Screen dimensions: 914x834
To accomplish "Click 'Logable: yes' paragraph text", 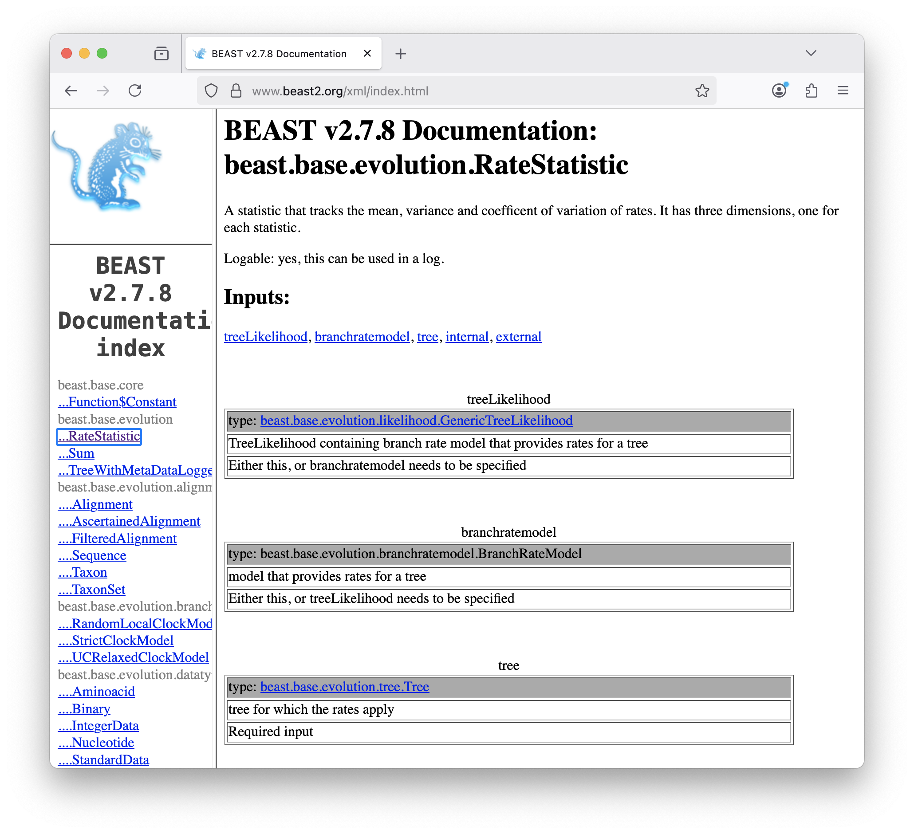I will (334, 259).
